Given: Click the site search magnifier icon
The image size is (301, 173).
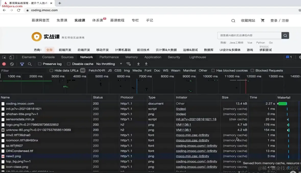Looking at the screenshot, I should [233, 21].
